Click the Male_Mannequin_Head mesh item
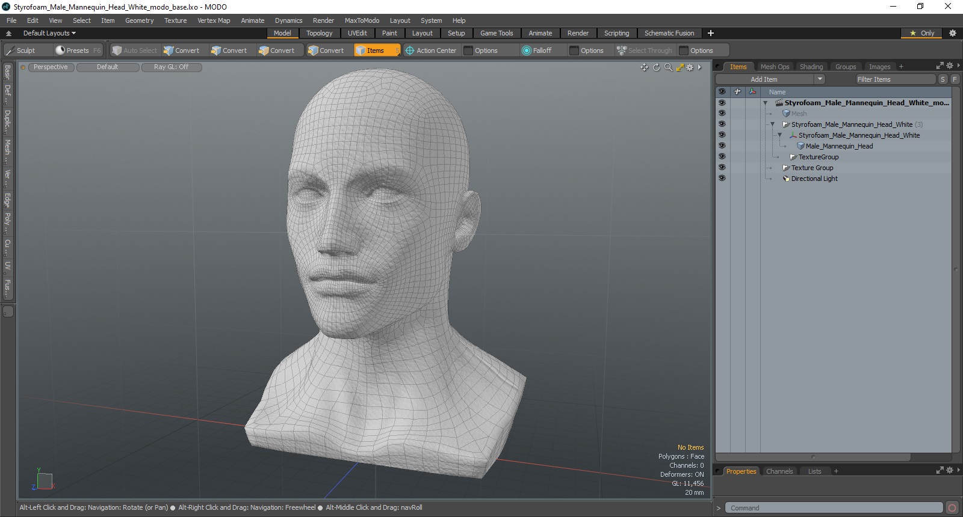This screenshot has height=517, width=963. (x=839, y=146)
